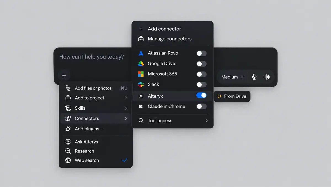Open the Medium effort dropdown
This screenshot has width=331, height=187.
coord(232,77)
